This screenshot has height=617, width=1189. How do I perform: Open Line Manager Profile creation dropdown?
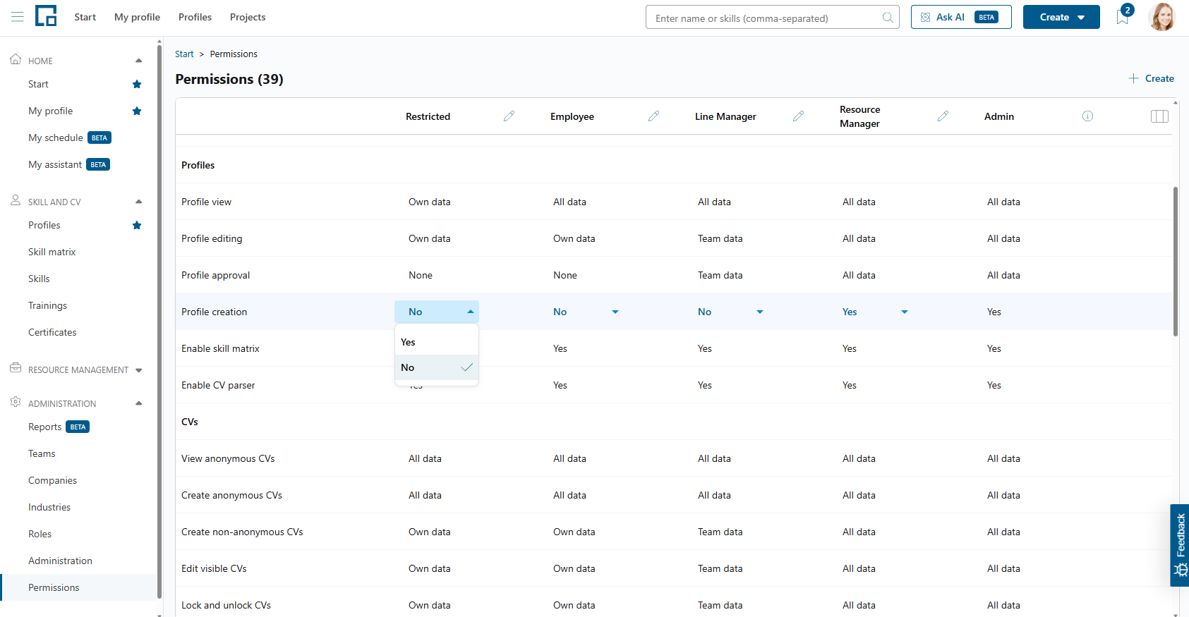click(730, 312)
